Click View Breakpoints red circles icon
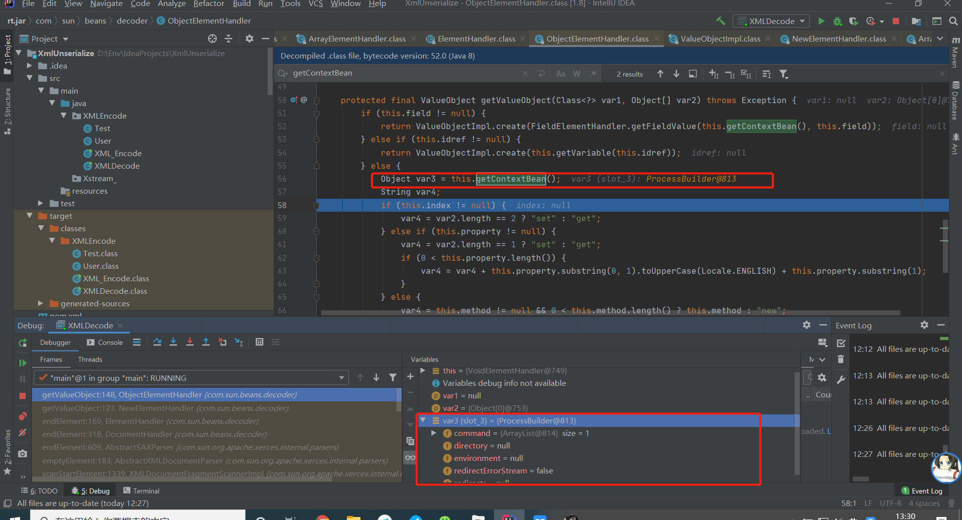This screenshot has height=520, width=962. point(23,416)
